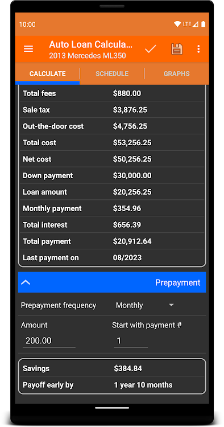Open the three-dot overflow menu
224x427 pixels.
click(x=198, y=49)
